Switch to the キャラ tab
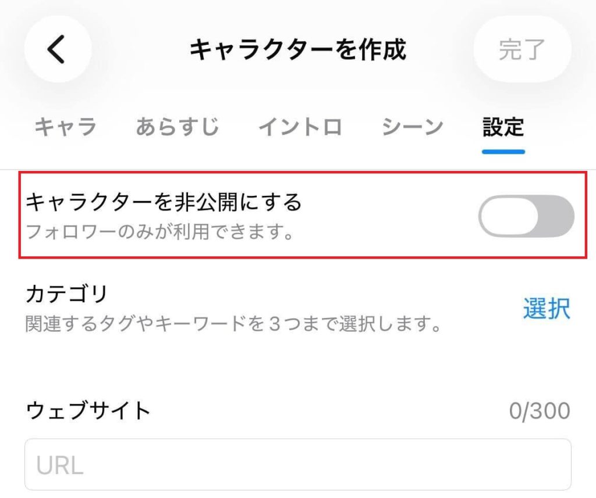 pyautogui.click(x=65, y=127)
